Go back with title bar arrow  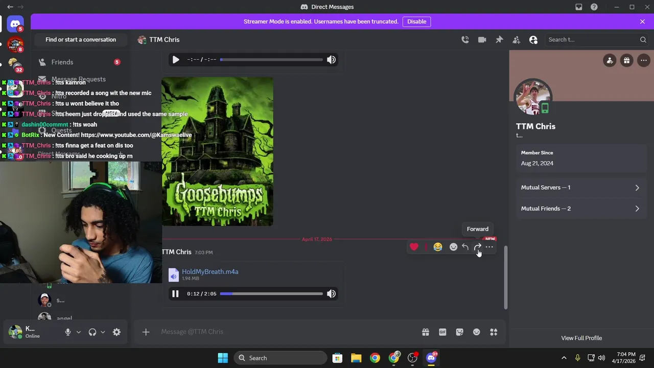(10, 7)
